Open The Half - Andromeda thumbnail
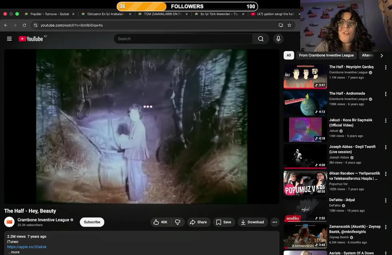Image resolution: width=392 pixels, height=255 pixels. click(x=305, y=103)
